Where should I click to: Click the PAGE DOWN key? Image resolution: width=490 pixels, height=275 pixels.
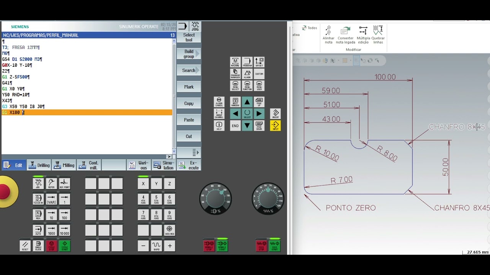[259, 126]
